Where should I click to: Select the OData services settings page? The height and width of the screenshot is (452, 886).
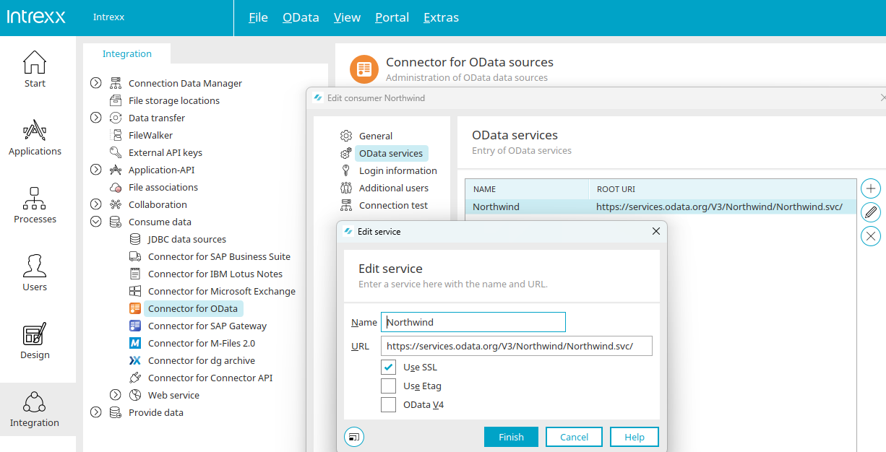point(391,153)
